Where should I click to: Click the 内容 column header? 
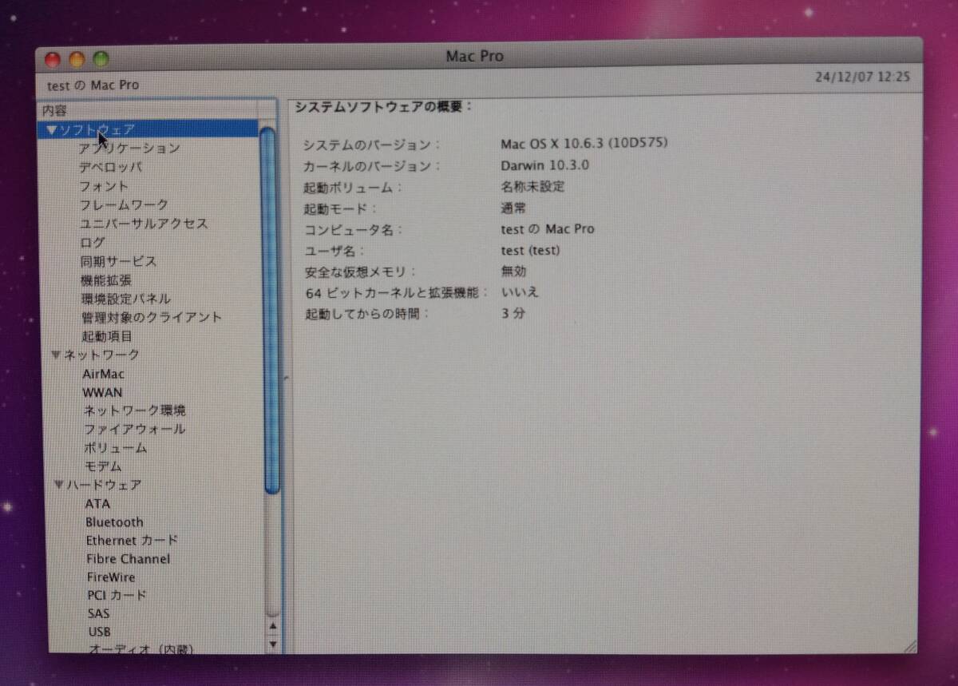coord(147,111)
